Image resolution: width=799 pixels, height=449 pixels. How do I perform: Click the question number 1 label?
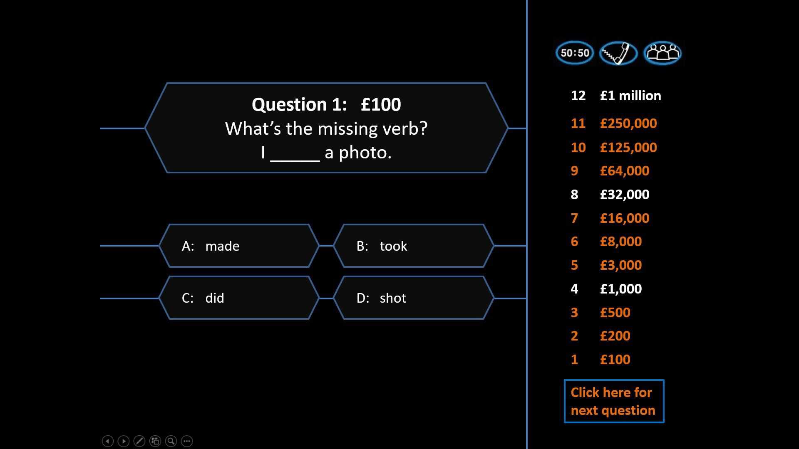(576, 359)
